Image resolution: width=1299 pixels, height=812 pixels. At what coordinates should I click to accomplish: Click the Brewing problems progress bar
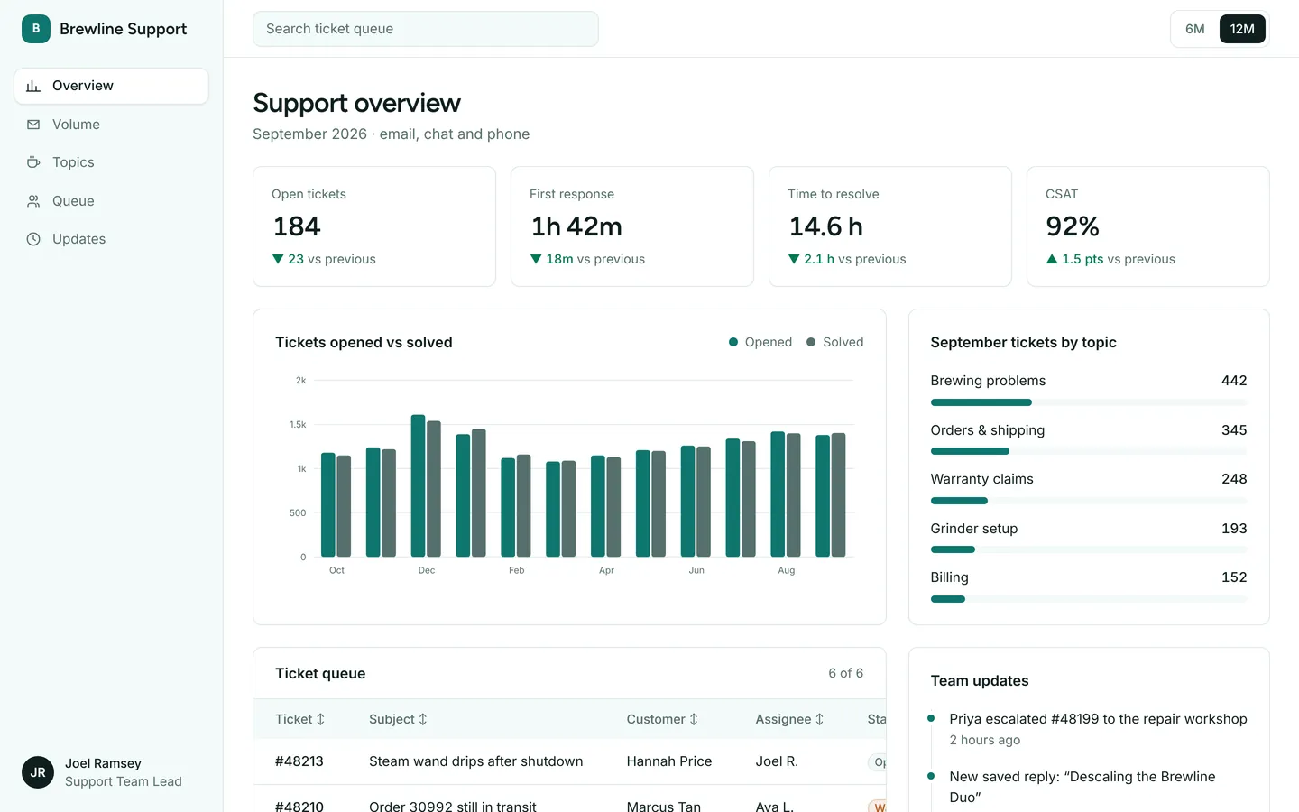[x=1089, y=402]
